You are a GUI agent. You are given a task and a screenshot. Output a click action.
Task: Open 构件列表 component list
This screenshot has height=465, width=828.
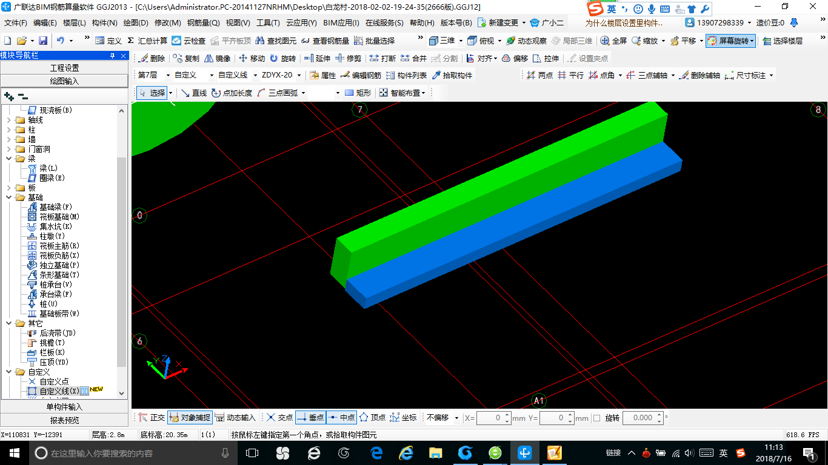click(x=406, y=76)
